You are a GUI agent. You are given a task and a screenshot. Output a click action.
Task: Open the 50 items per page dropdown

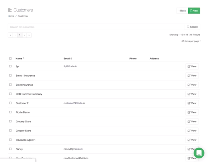[191, 41]
